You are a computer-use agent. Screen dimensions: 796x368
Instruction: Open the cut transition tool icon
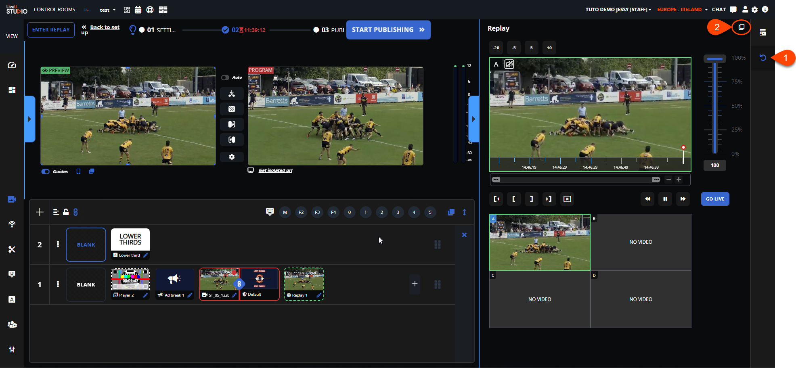[232, 94]
